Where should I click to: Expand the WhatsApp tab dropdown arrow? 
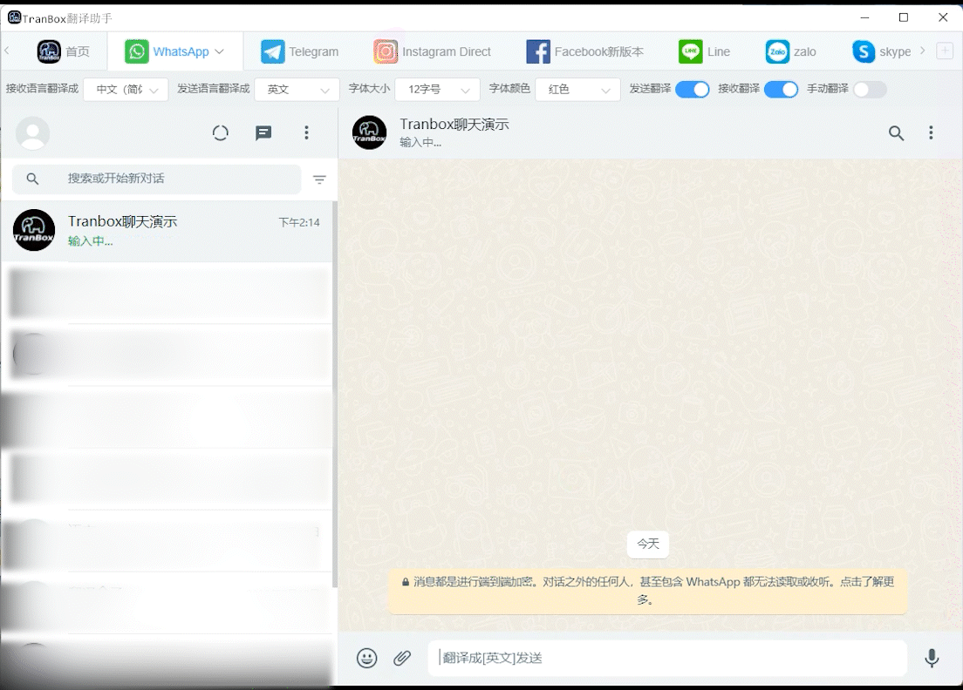point(219,51)
